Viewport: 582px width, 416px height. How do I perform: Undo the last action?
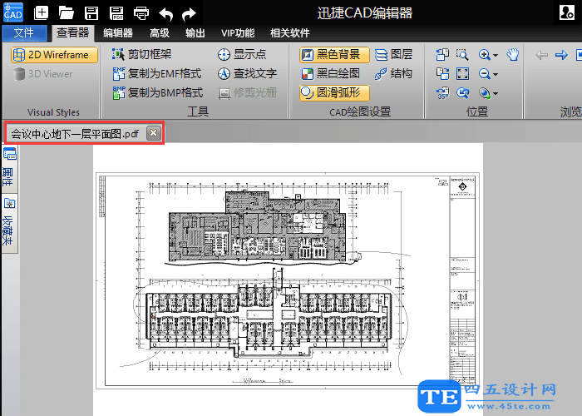(166, 14)
